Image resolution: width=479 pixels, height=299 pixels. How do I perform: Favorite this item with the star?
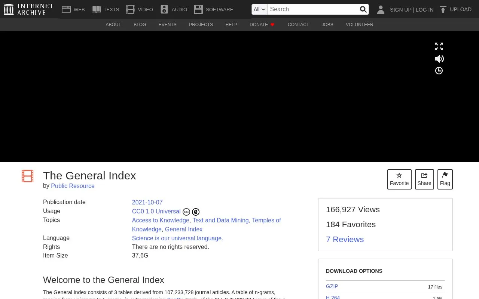[x=399, y=179]
